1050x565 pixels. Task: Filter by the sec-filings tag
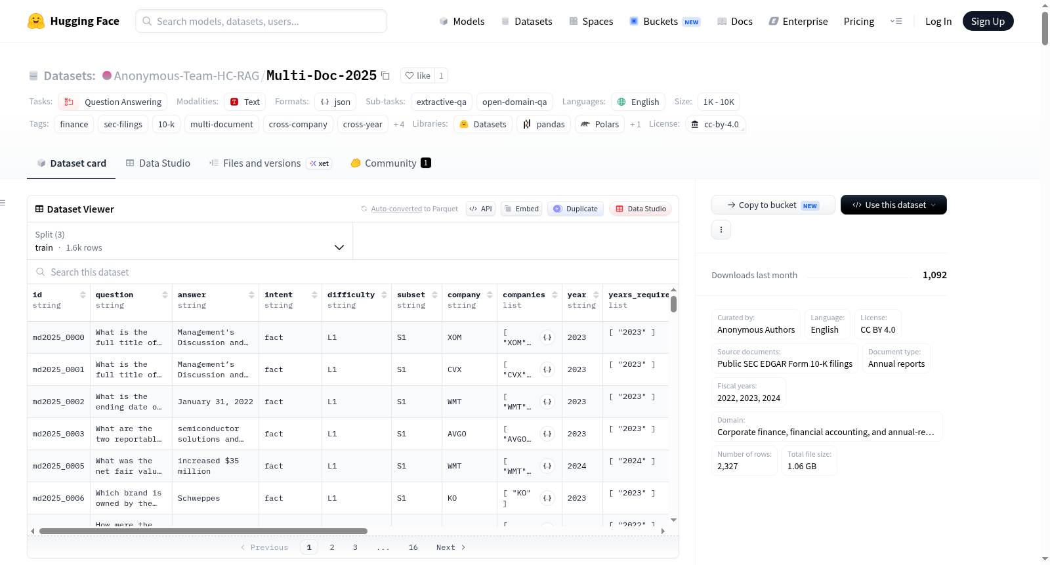pyautogui.click(x=123, y=124)
